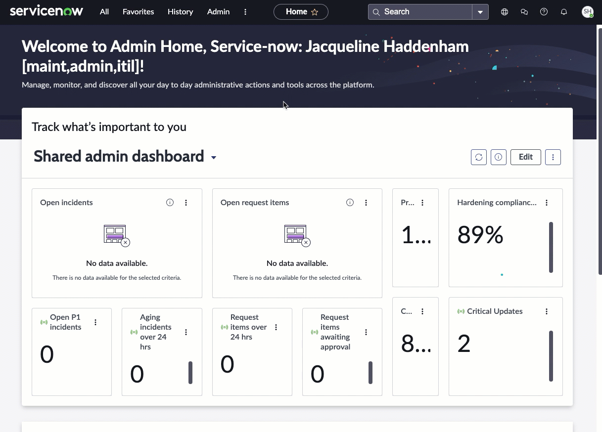Screen dimensions: 602x432
Task: Open the Favorites menu
Action: pyautogui.click(x=138, y=12)
